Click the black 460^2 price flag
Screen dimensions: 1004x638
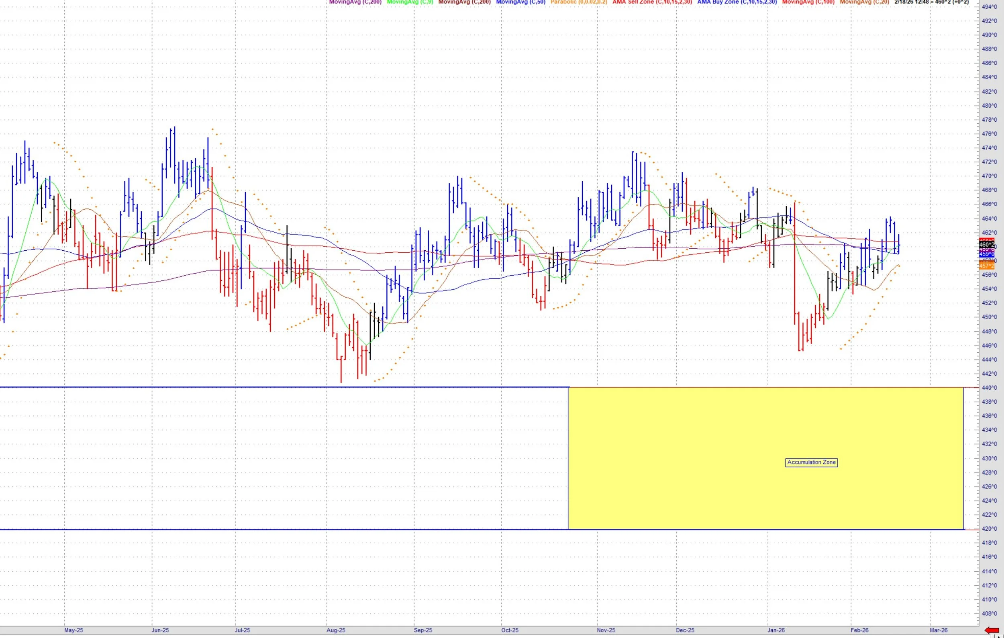click(x=986, y=244)
